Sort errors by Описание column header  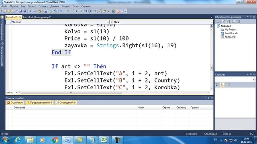(19, 108)
